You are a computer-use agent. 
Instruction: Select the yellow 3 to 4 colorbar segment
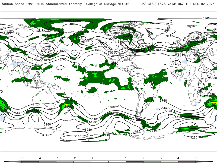click(169, 162)
